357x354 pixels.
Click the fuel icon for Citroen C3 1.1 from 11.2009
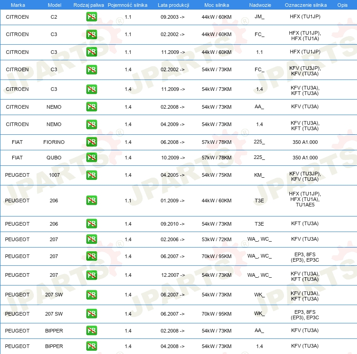pyautogui.click(x=91, y=52)
